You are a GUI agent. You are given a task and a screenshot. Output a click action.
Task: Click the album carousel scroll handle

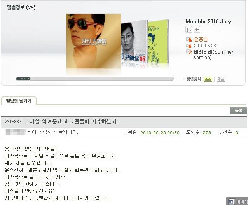(x=23, y=79)
